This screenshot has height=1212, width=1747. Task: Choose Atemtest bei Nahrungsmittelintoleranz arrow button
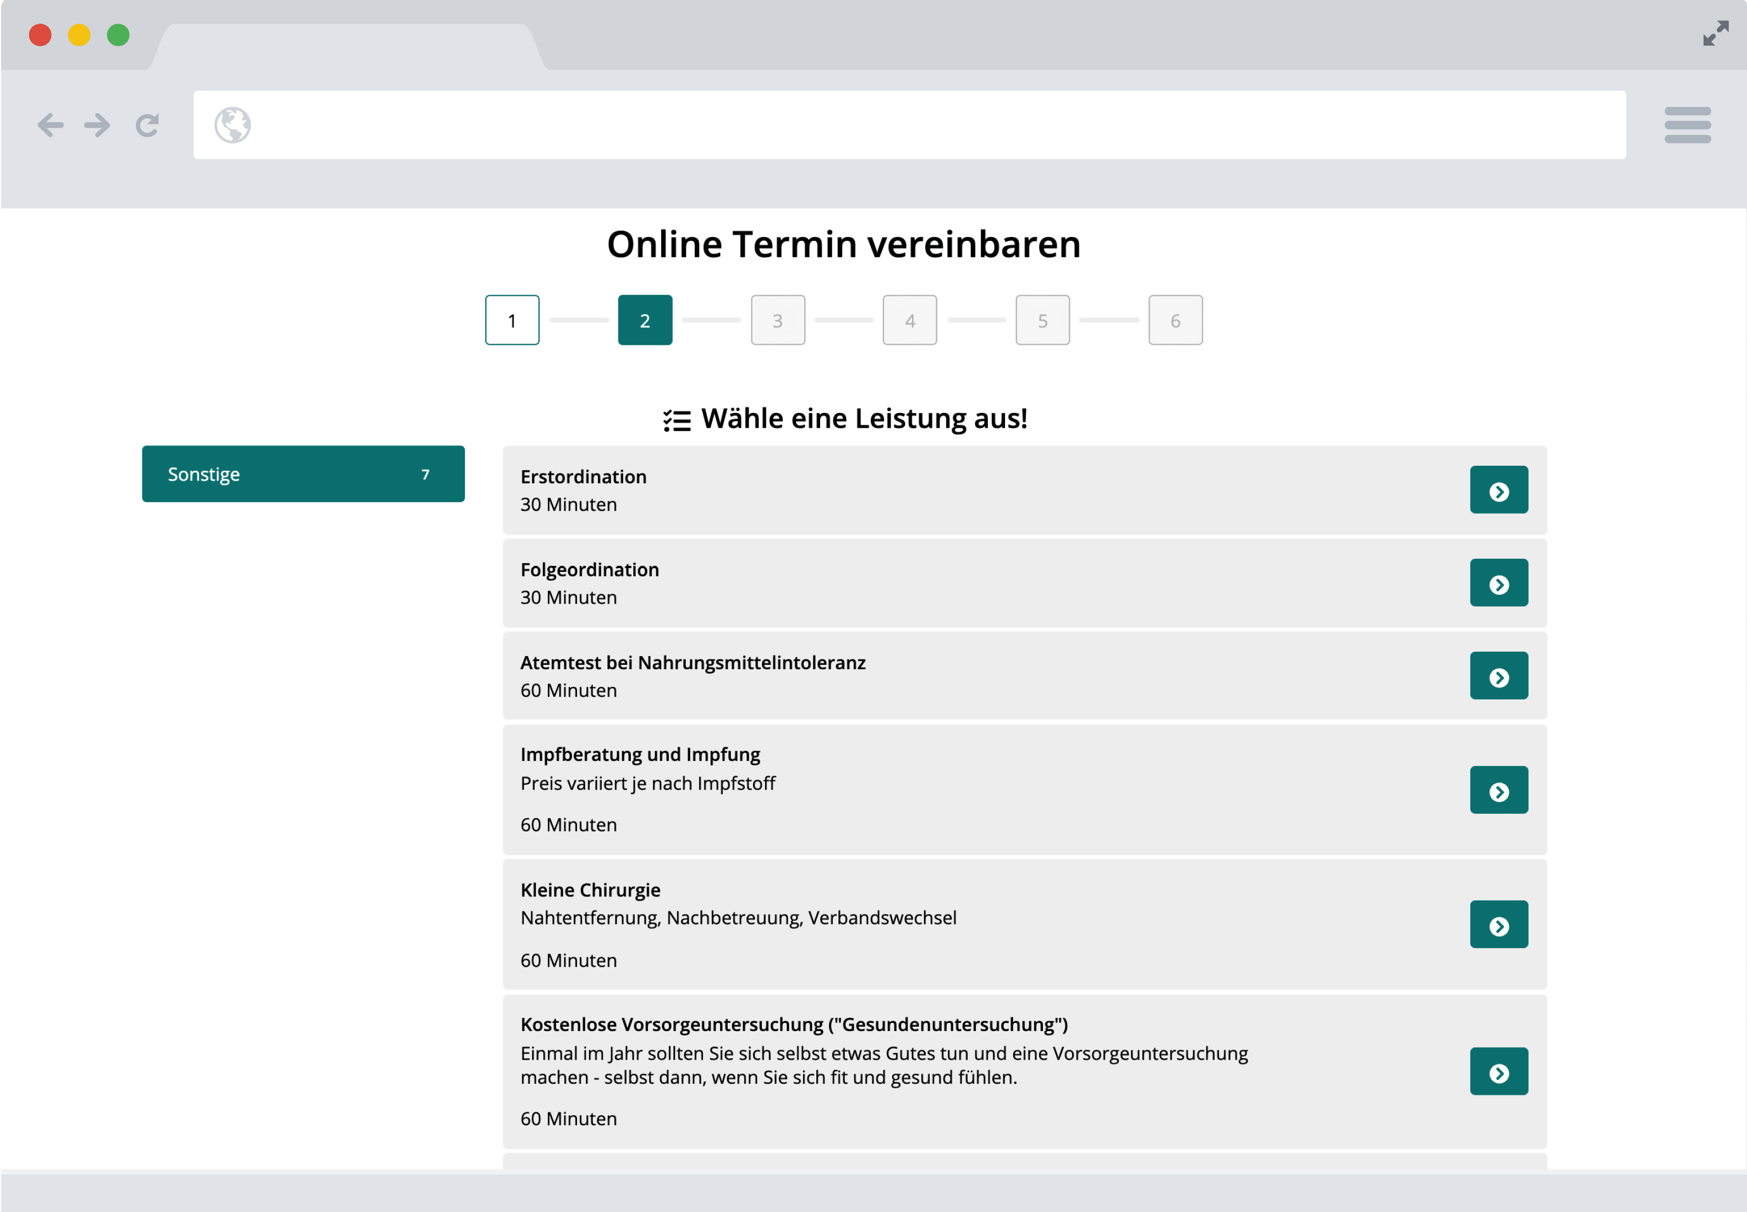[1498, 675]
